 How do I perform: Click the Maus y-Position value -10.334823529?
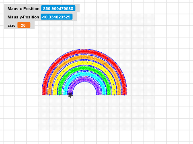(x=57, y=17)
